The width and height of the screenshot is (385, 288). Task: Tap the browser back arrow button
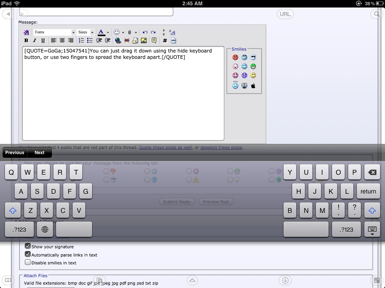click(x=8, y=14)
